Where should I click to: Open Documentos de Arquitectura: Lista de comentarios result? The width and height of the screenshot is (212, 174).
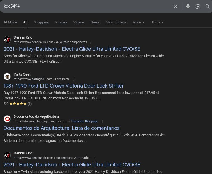[62, 128]
